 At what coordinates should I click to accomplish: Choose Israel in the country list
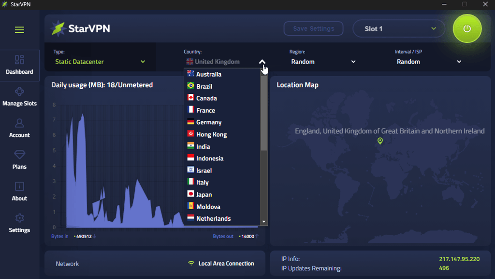coord(222,171)
